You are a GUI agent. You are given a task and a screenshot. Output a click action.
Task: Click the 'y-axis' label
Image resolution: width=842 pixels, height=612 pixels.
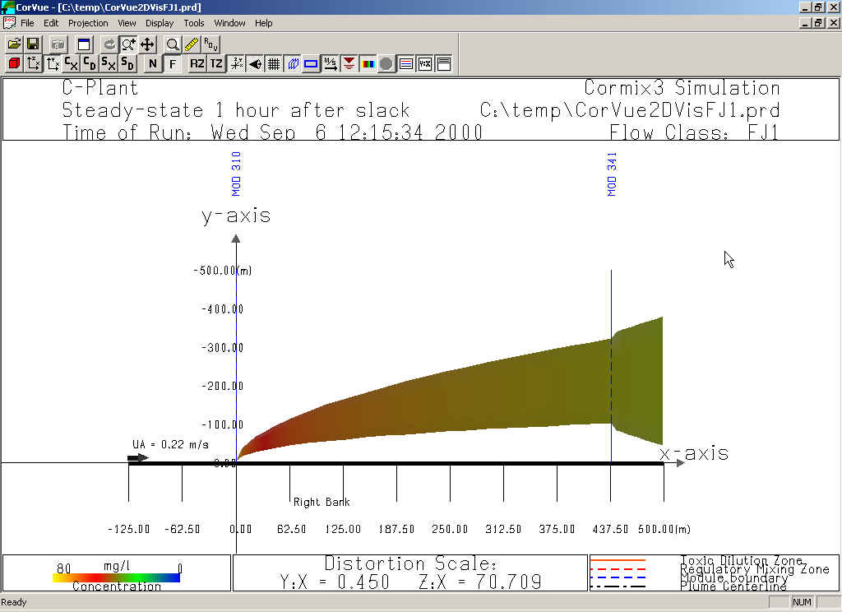coord(236,216)
